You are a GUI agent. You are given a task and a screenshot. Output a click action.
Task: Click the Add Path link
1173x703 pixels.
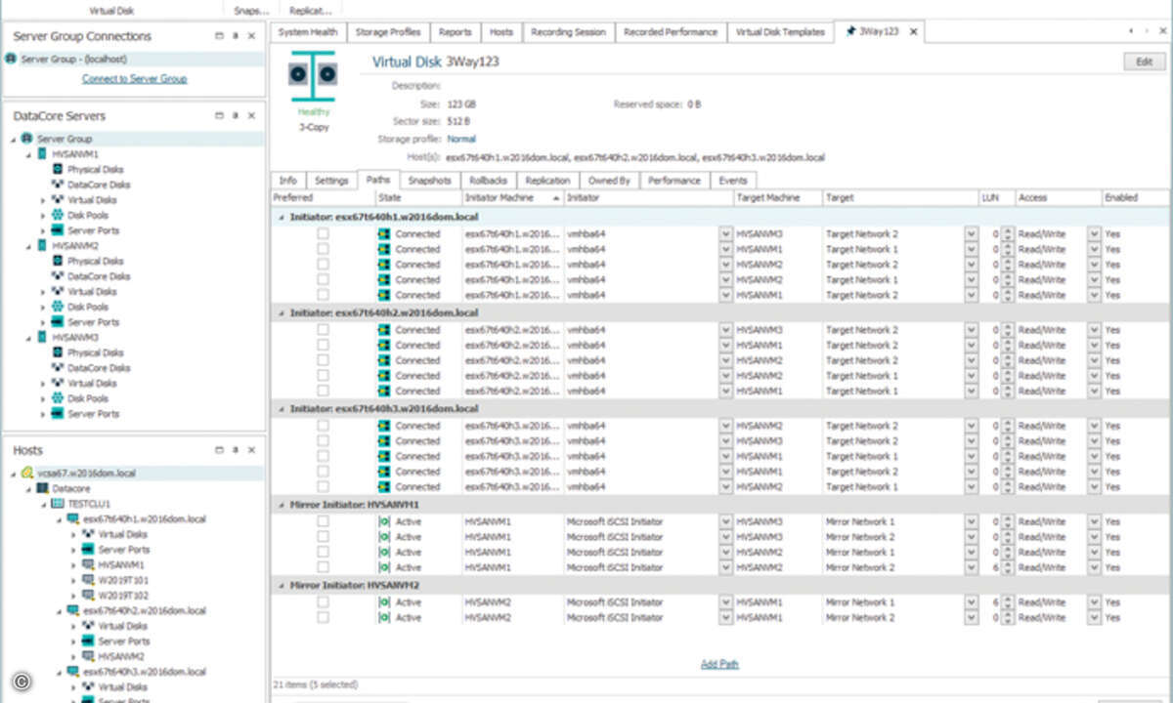tap(720, 665)
